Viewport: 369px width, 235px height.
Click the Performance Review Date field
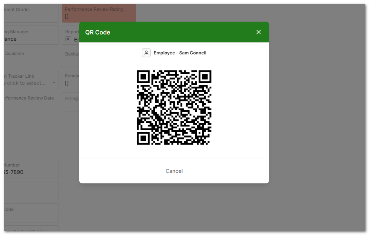coord(30,102)
